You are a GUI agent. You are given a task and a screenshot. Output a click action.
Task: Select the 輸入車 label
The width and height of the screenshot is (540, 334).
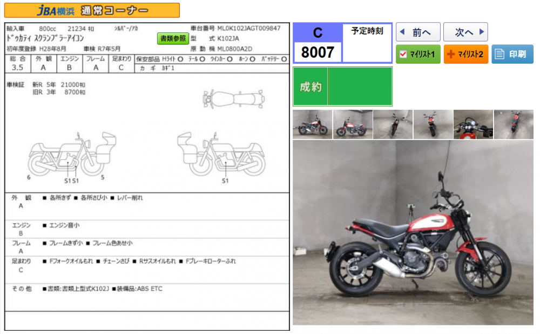pos(16,29)
